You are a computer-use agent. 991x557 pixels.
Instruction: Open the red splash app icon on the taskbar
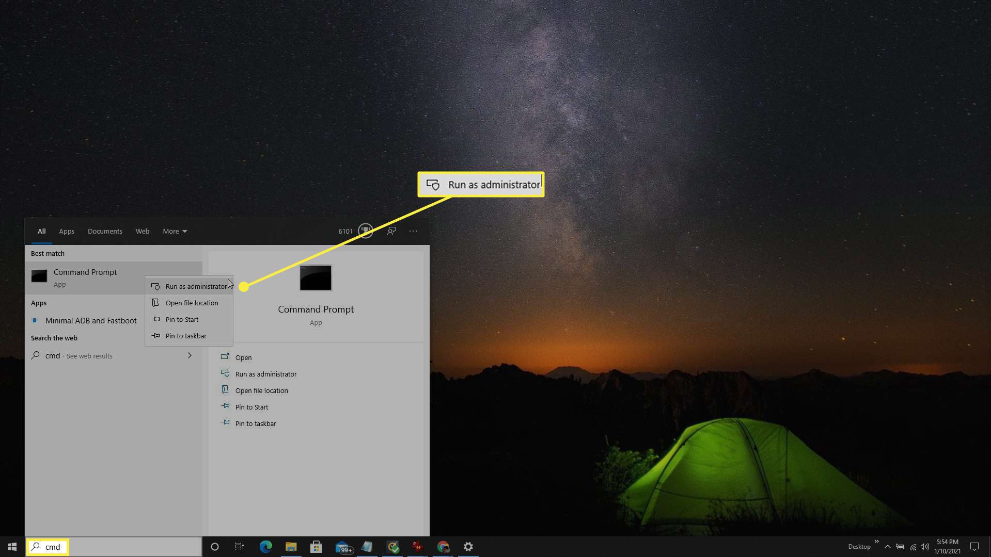tap(418, 547)
